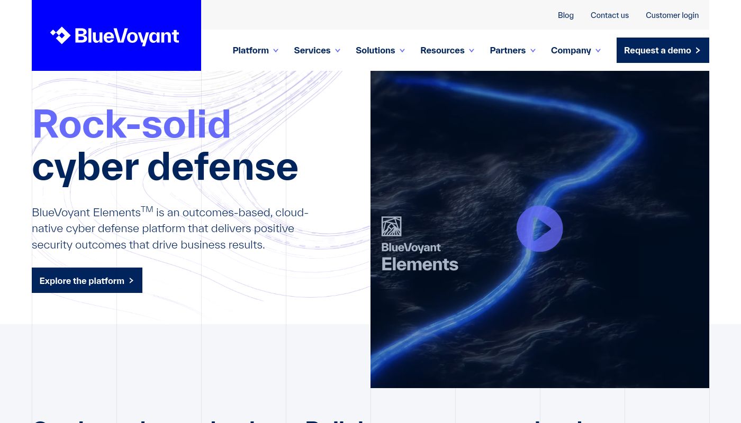Open the Contact us link
This screenshot has width=741, height=423.
pos(610,15)
